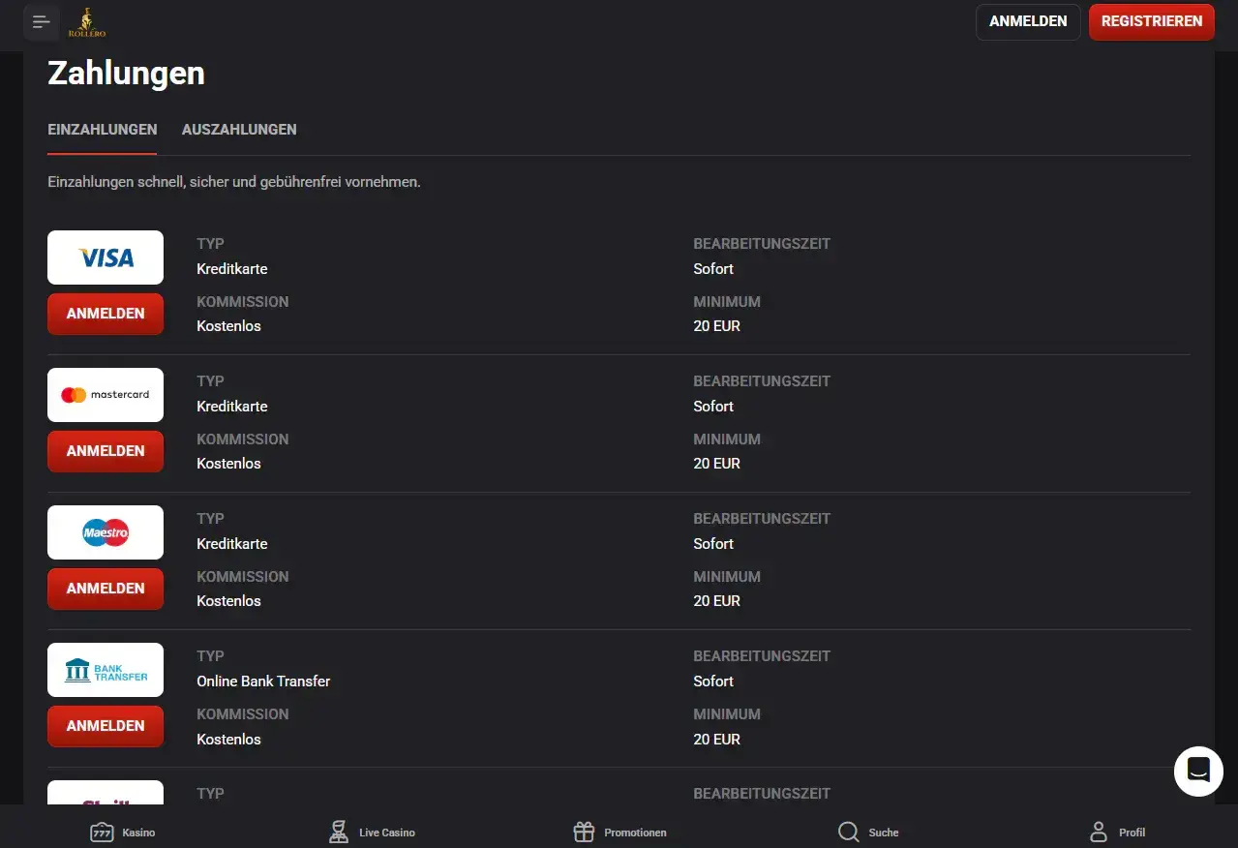Click 'Kreditkarte' in the Maestro row
The image size is (1238, 848).
232,544
